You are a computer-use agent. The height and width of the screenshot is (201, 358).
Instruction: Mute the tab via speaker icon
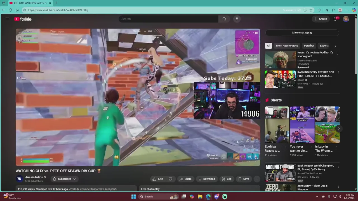coord(16,3)
